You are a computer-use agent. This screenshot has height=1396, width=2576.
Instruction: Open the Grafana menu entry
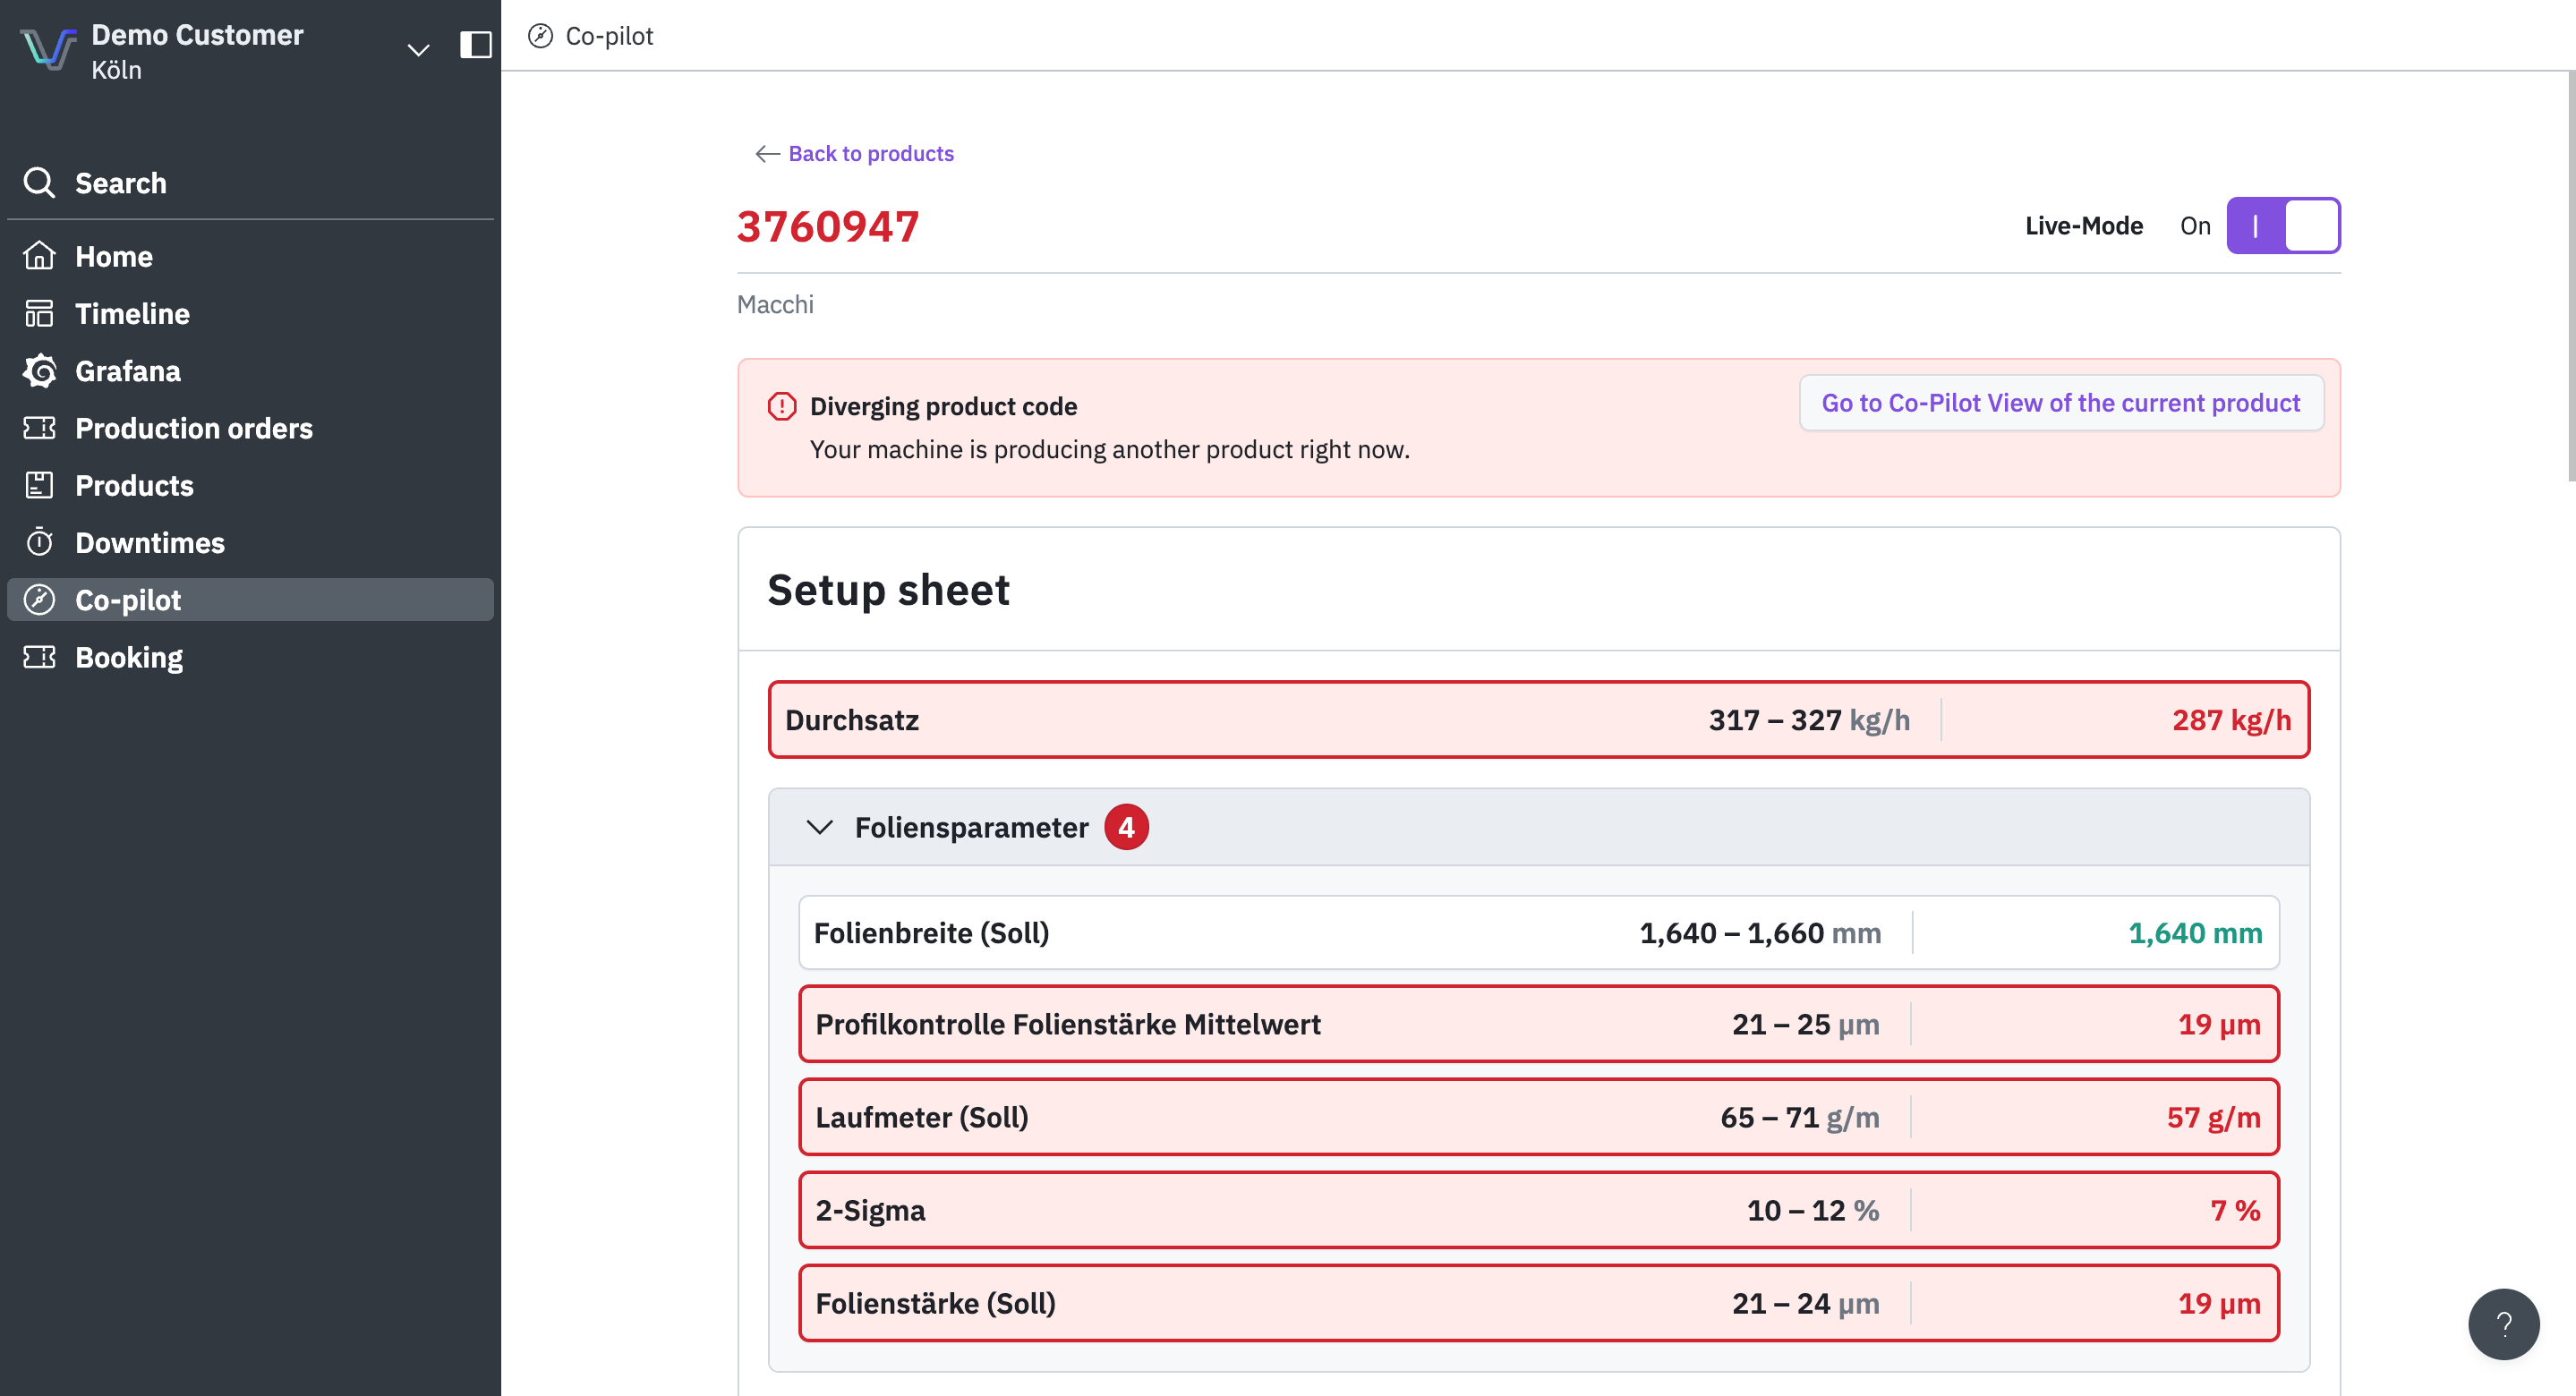click(x=250, y=371)
